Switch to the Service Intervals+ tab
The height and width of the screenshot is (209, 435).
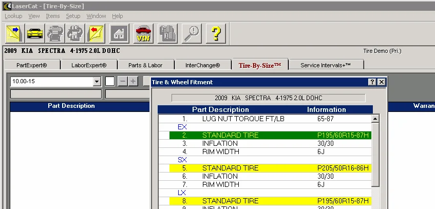[326, 65]
